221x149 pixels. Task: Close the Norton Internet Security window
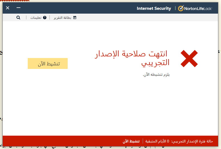8,8
